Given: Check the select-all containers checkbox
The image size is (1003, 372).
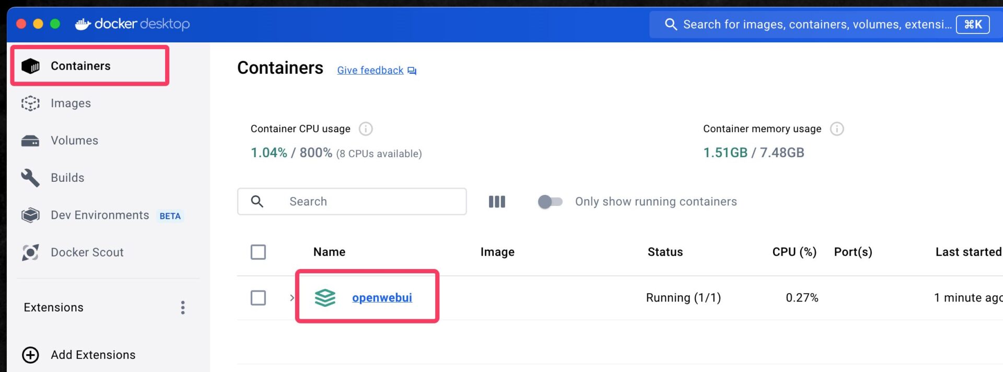Looking at the screenshot, I should (258, 252).
